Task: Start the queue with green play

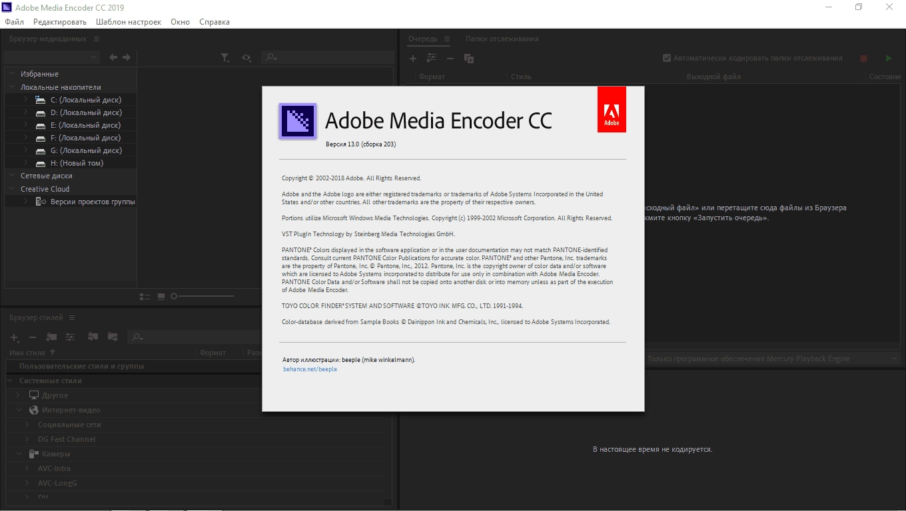Action: [x=889, y=59]
